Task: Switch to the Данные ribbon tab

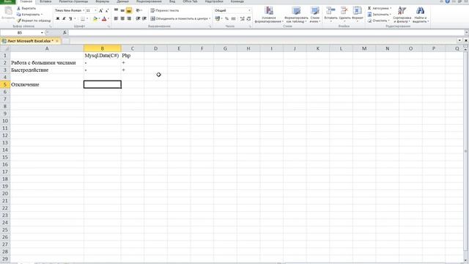Action: pyautogui.click(x=122, y=1)
